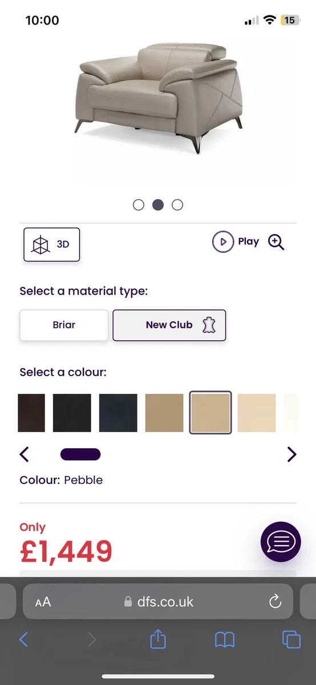This screenshot has width=316, height=685.
Task: Play the product video
Action: tap(236, 241)
